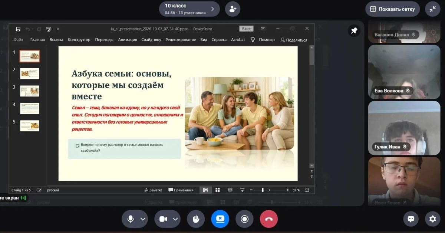Select slide 2 thumbnail
Viewport: 445px width, 233px height.
[30, 73]
